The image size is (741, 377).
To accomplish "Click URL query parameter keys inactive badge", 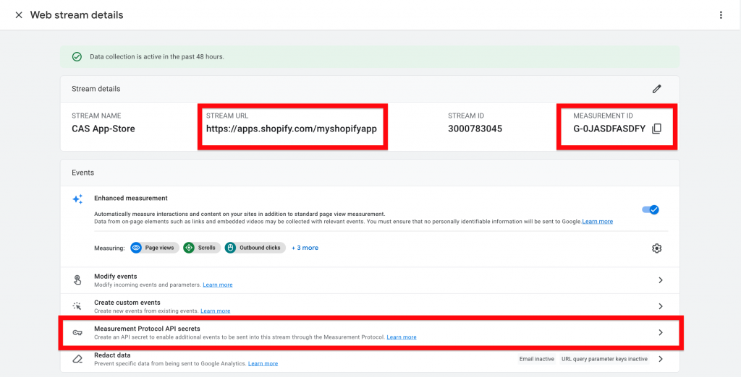I will (604, 359).
